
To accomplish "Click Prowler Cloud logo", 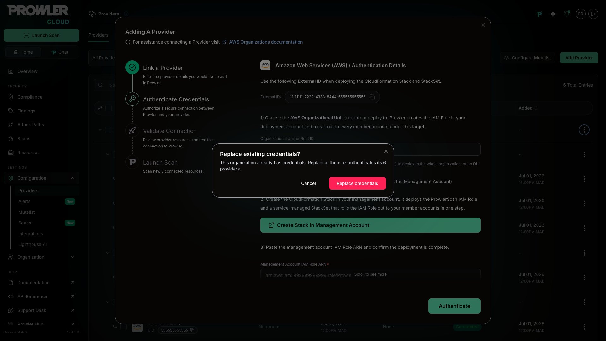I will pyautogui.click(x=38, y=15).
